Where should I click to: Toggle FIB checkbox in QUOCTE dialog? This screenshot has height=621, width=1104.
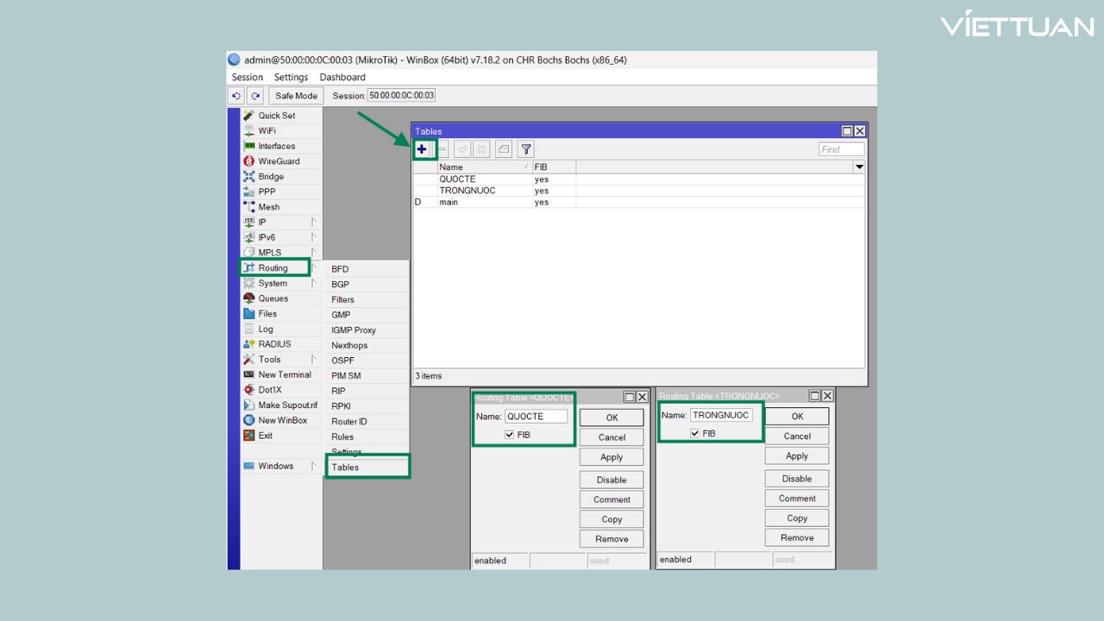tap(510, 436)
